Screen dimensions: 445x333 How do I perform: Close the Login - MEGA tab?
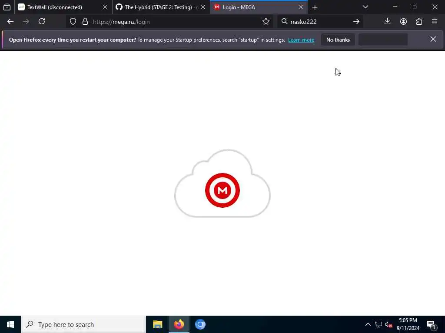tap(301, 7)
